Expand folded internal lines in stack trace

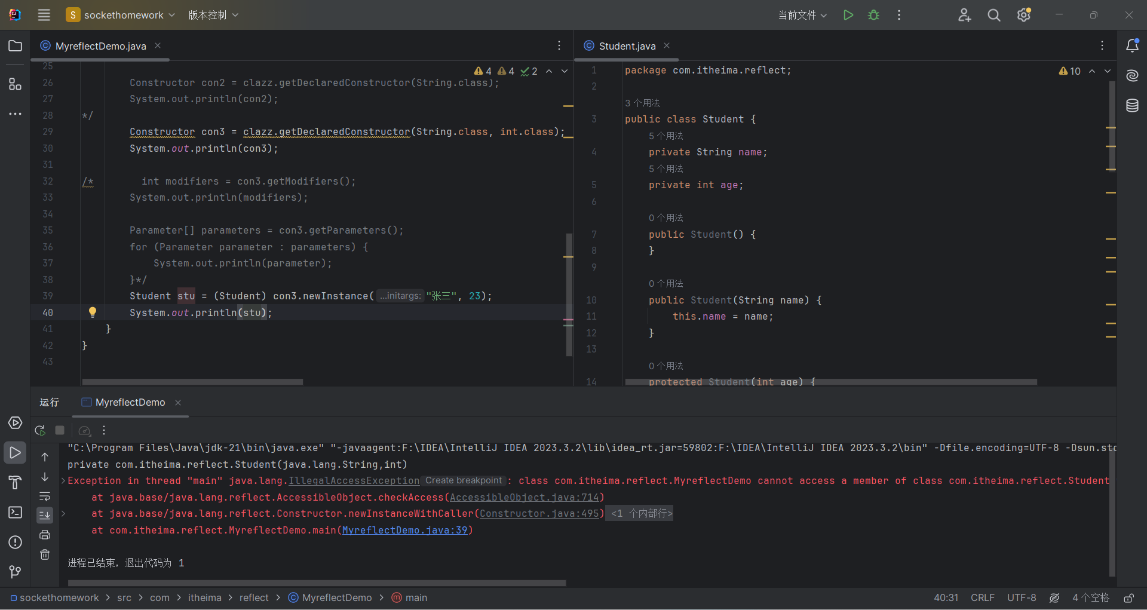point(639,513)
